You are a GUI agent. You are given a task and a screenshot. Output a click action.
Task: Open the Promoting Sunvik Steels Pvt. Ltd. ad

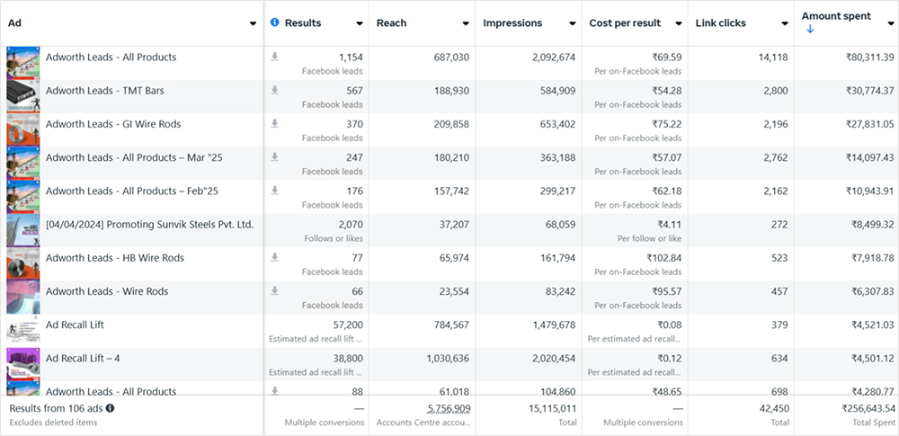coord(149,225)
